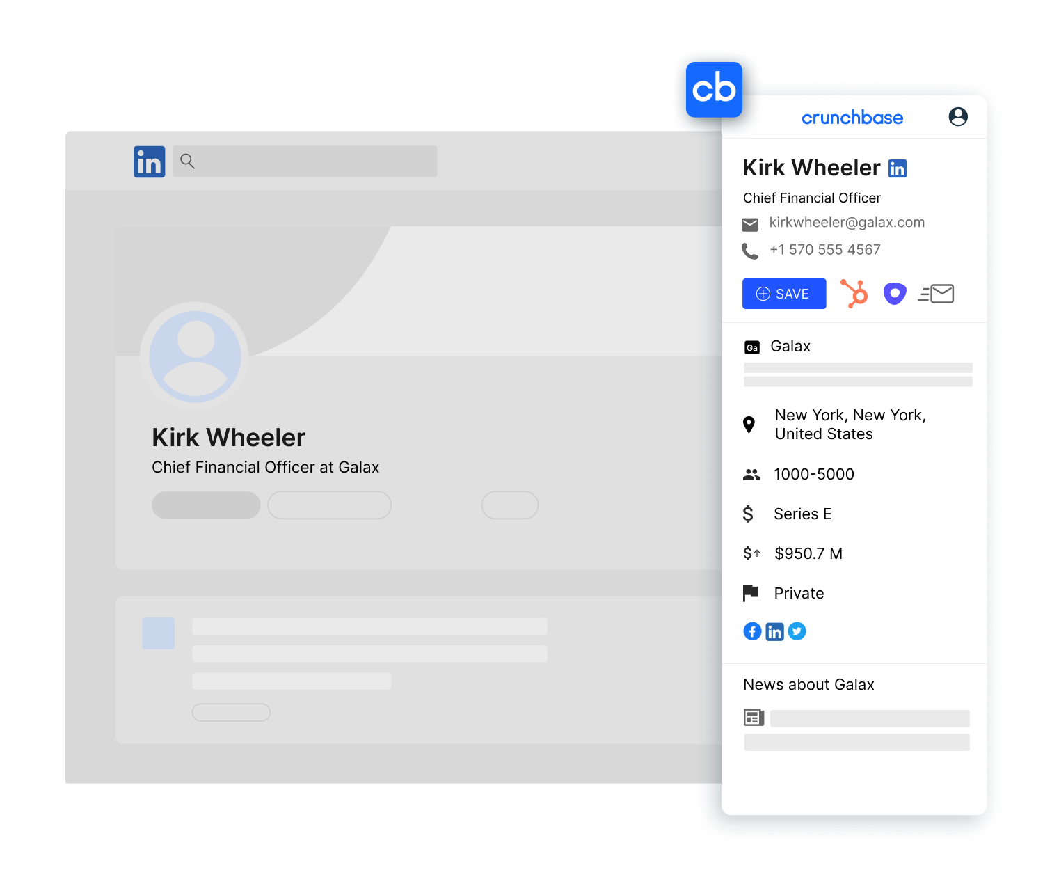Screen dimensions: 1052x877
Task: Click "Chief Financial Officer" title in panel
Action: pos(812,198)
